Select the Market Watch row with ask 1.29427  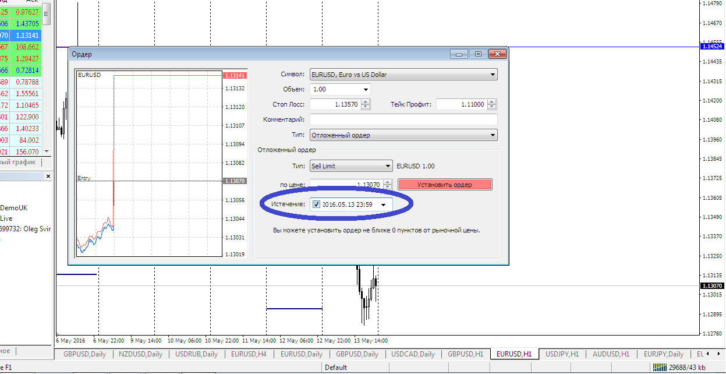pos(21,58)
